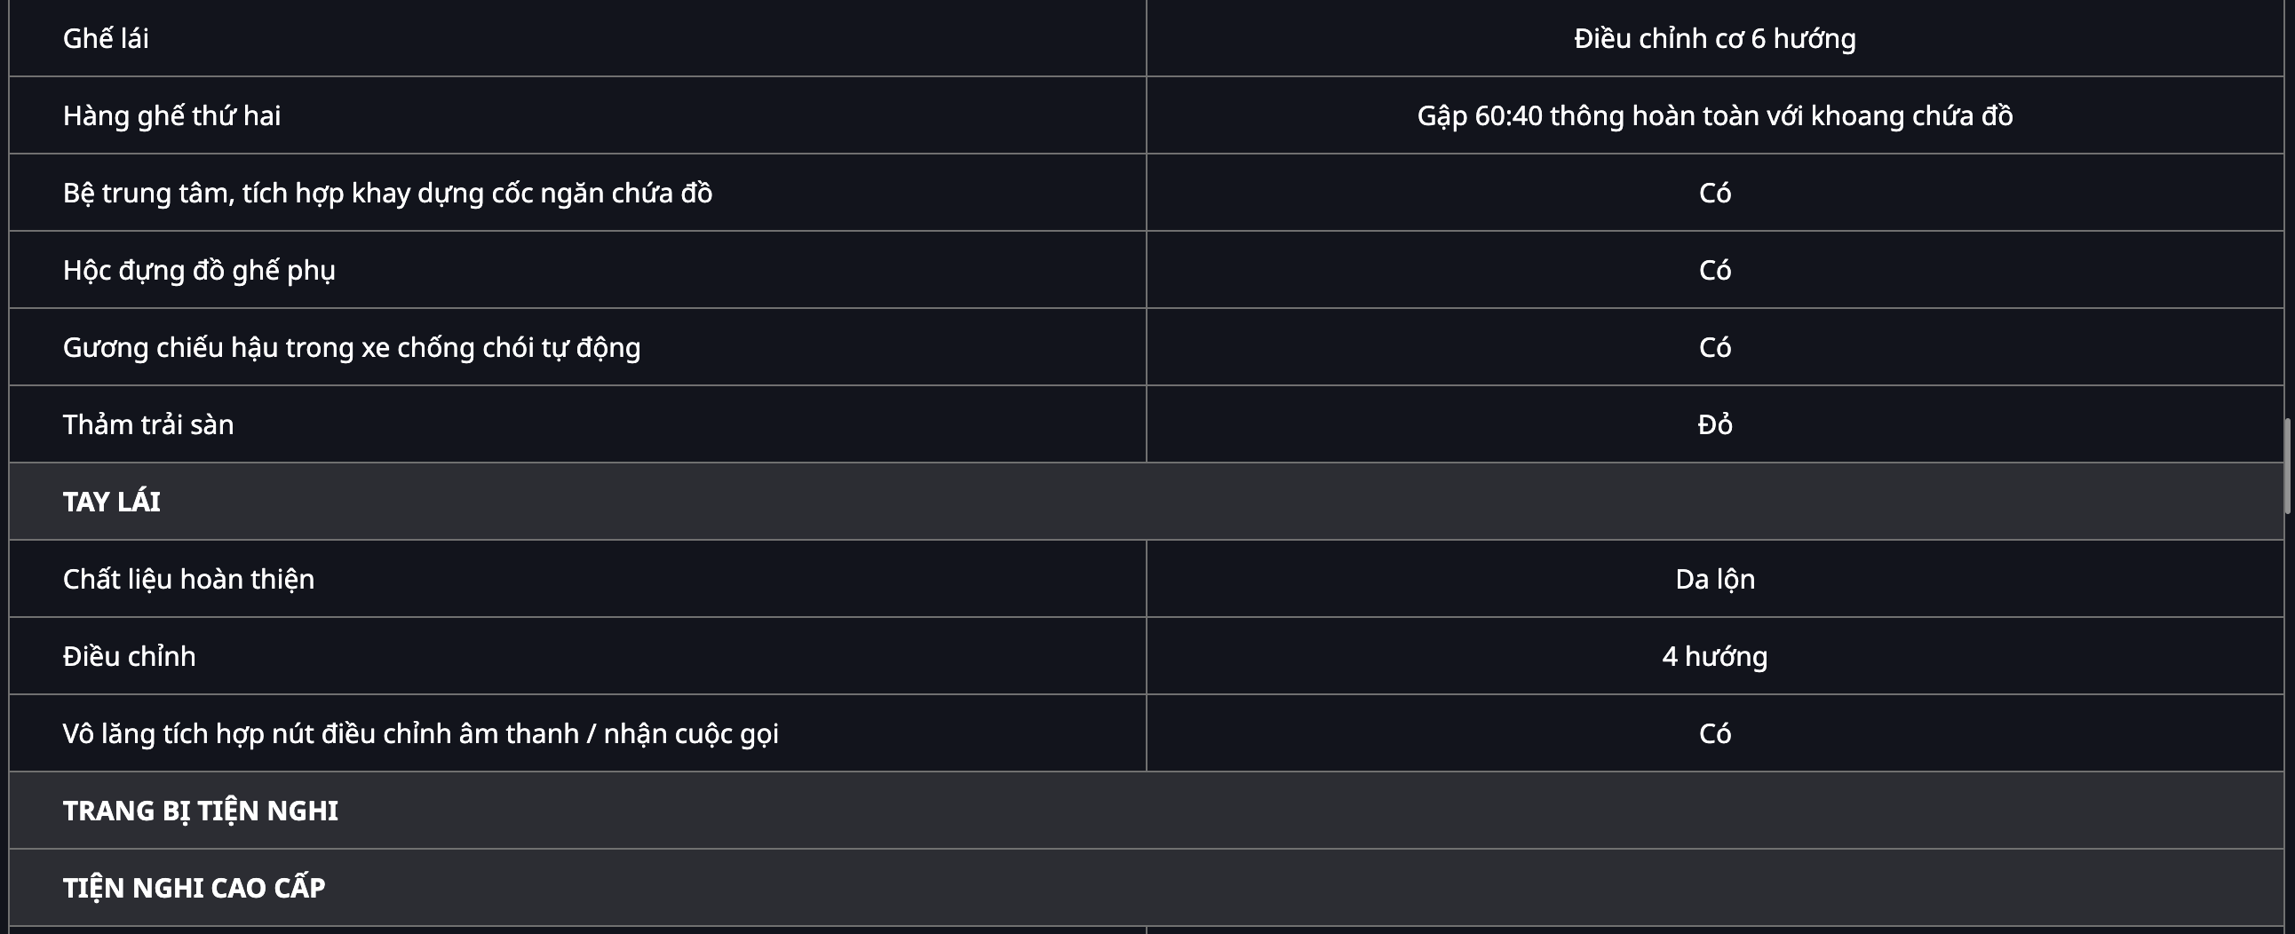Select the 'Đỏ' floor mat value
This screenshot has width=2295, height=934.
1714,424
